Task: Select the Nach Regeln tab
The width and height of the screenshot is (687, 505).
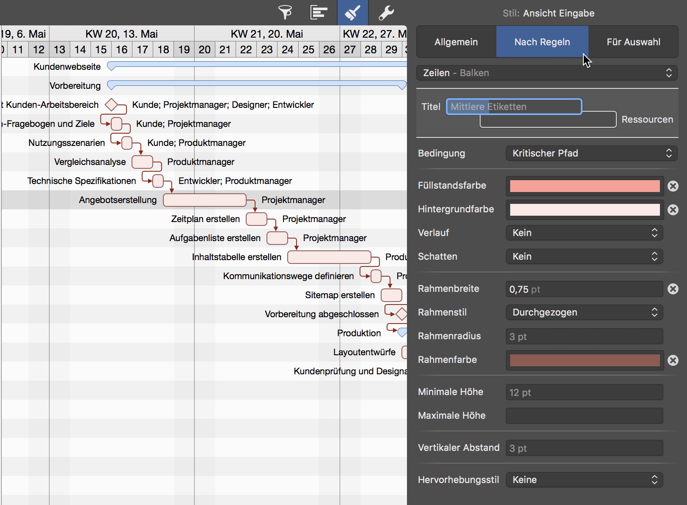Action: point(542,42)
